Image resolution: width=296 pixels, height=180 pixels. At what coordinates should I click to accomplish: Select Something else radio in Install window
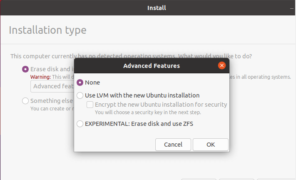25,101
